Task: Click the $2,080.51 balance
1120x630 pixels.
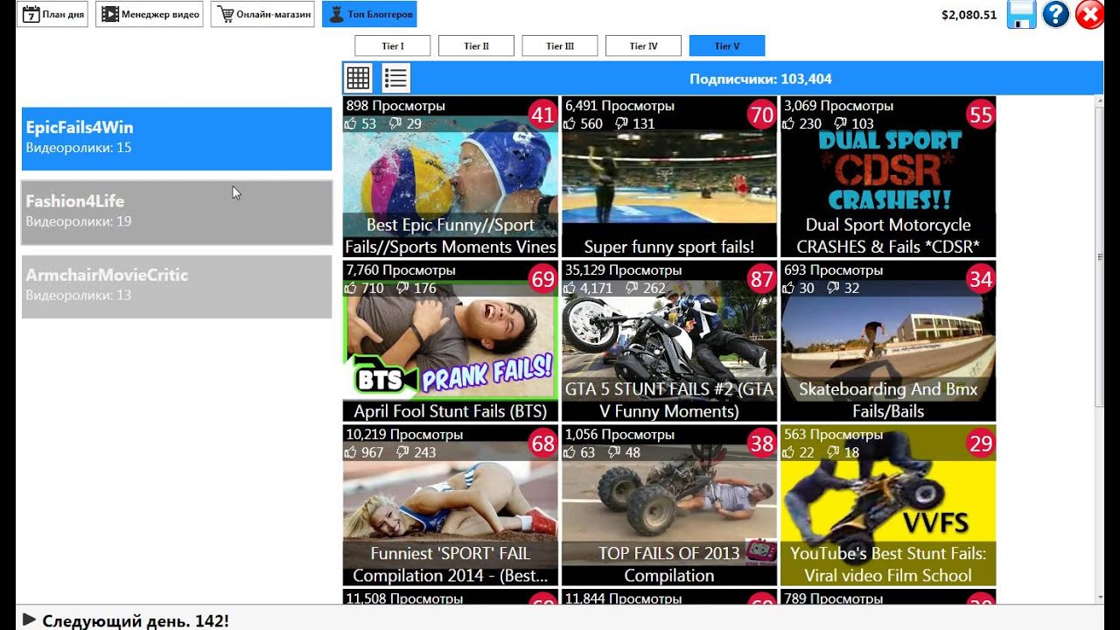Action: coord(969,14)
